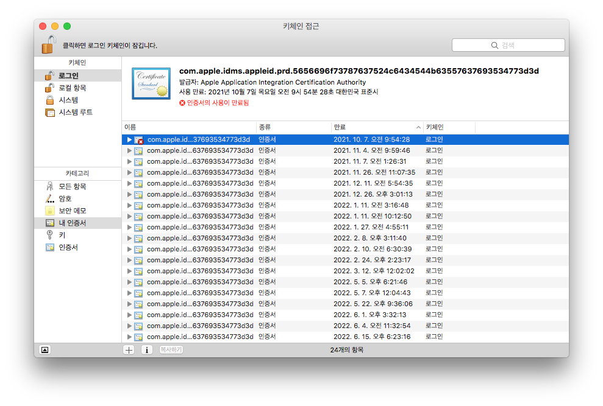This screenshot has width=603, height=406.
Task: Click the expired certificate icon with red X
Action: click(x=139, y=140)
